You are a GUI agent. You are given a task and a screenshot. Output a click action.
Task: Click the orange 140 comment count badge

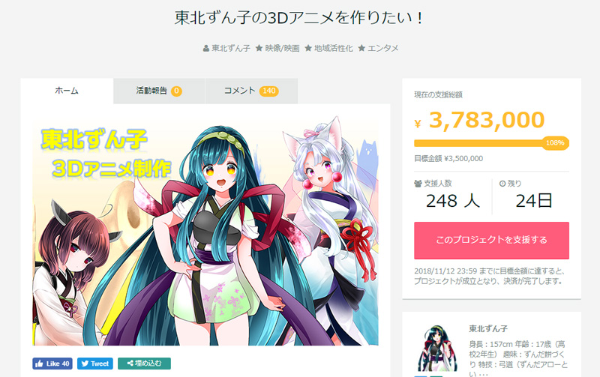(269, 91)
